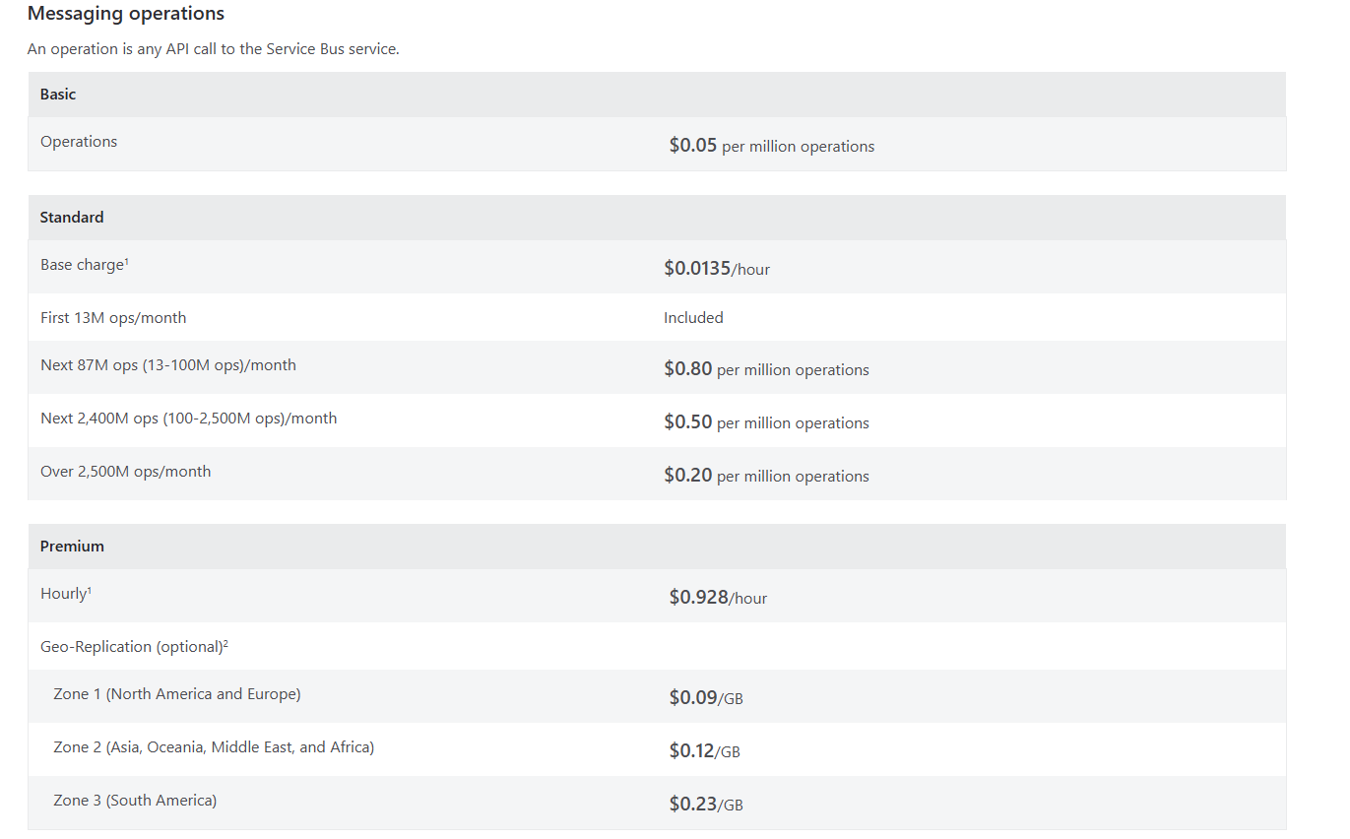Image resolution: width=1350 pixels, height=839 pixels.
Task: Click the $0.928/hour Premium price
Action: tap(718, 598)
